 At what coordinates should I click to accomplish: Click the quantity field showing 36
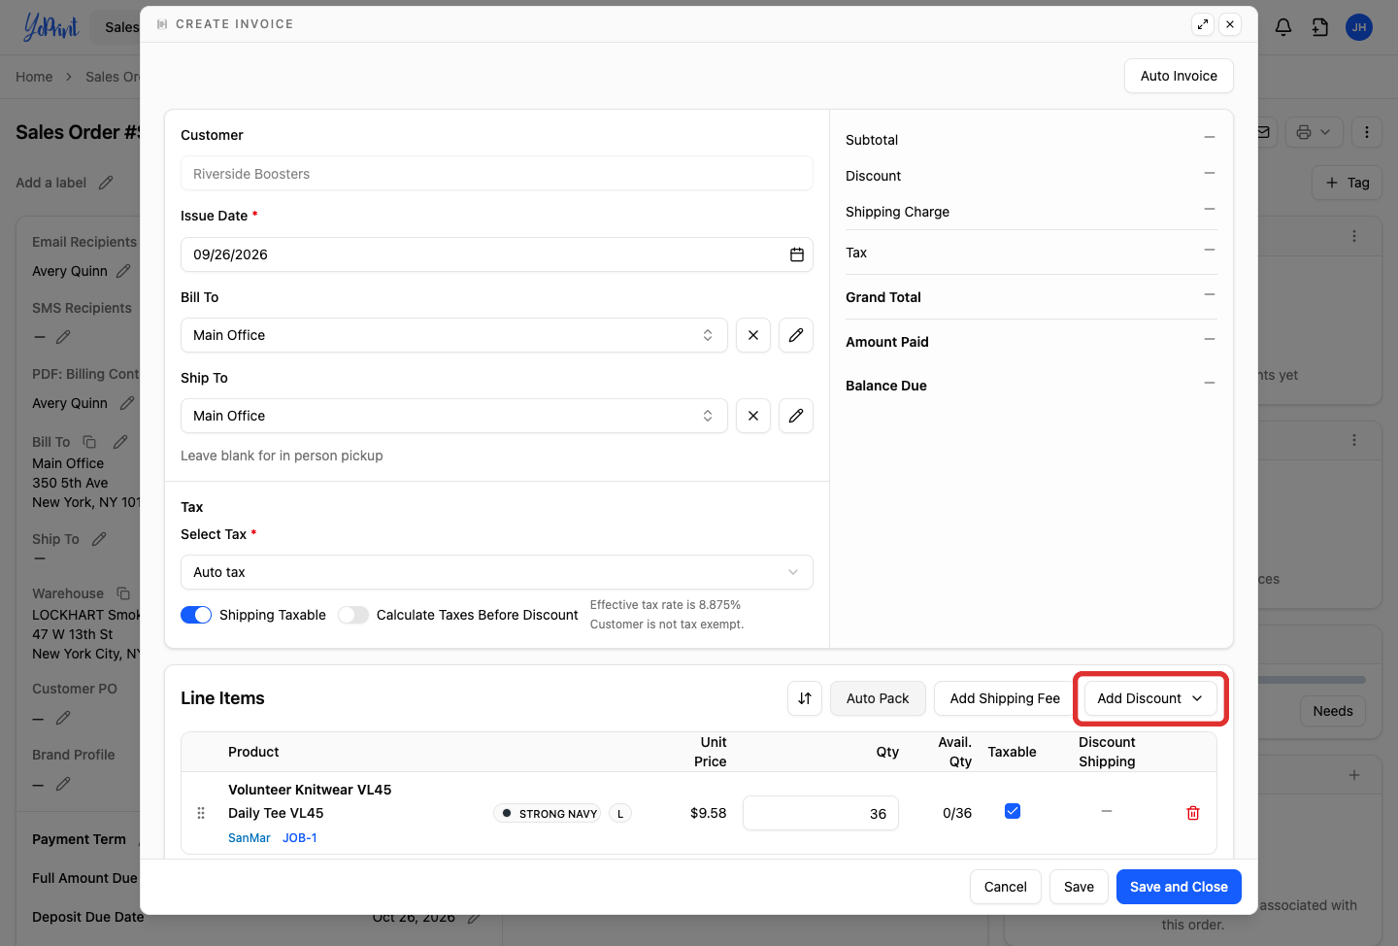(820, 813)
